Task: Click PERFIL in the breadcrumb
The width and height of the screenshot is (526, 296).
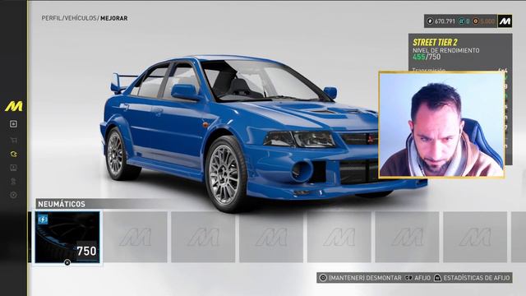Action: (52, 18)
